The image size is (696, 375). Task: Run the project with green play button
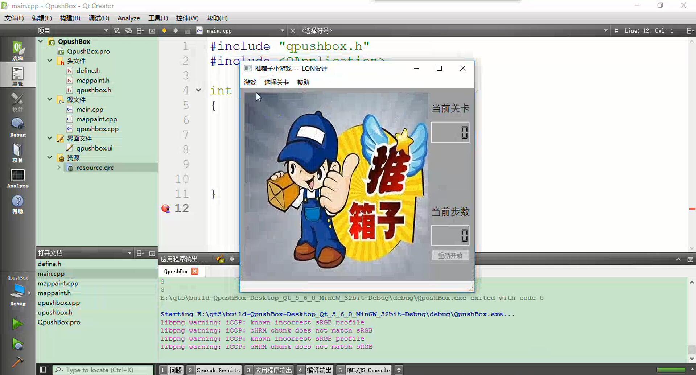point(17,324)
